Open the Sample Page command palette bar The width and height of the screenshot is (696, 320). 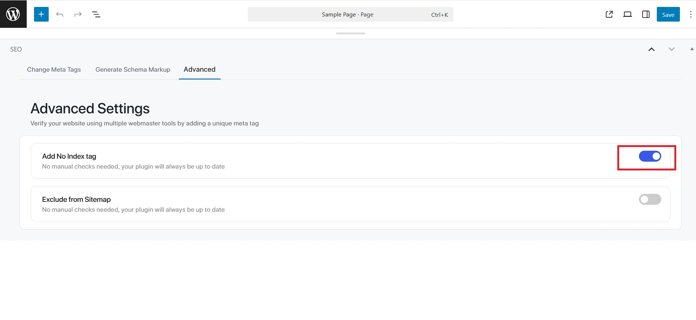(351, 14)
